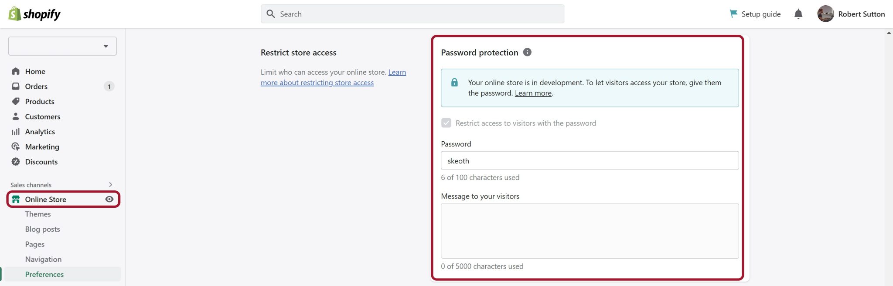Image resolution: width=893 pixels, height=286 pixels.
Task: Select the Analytics bar-chart icon
Action: point(16,131)
